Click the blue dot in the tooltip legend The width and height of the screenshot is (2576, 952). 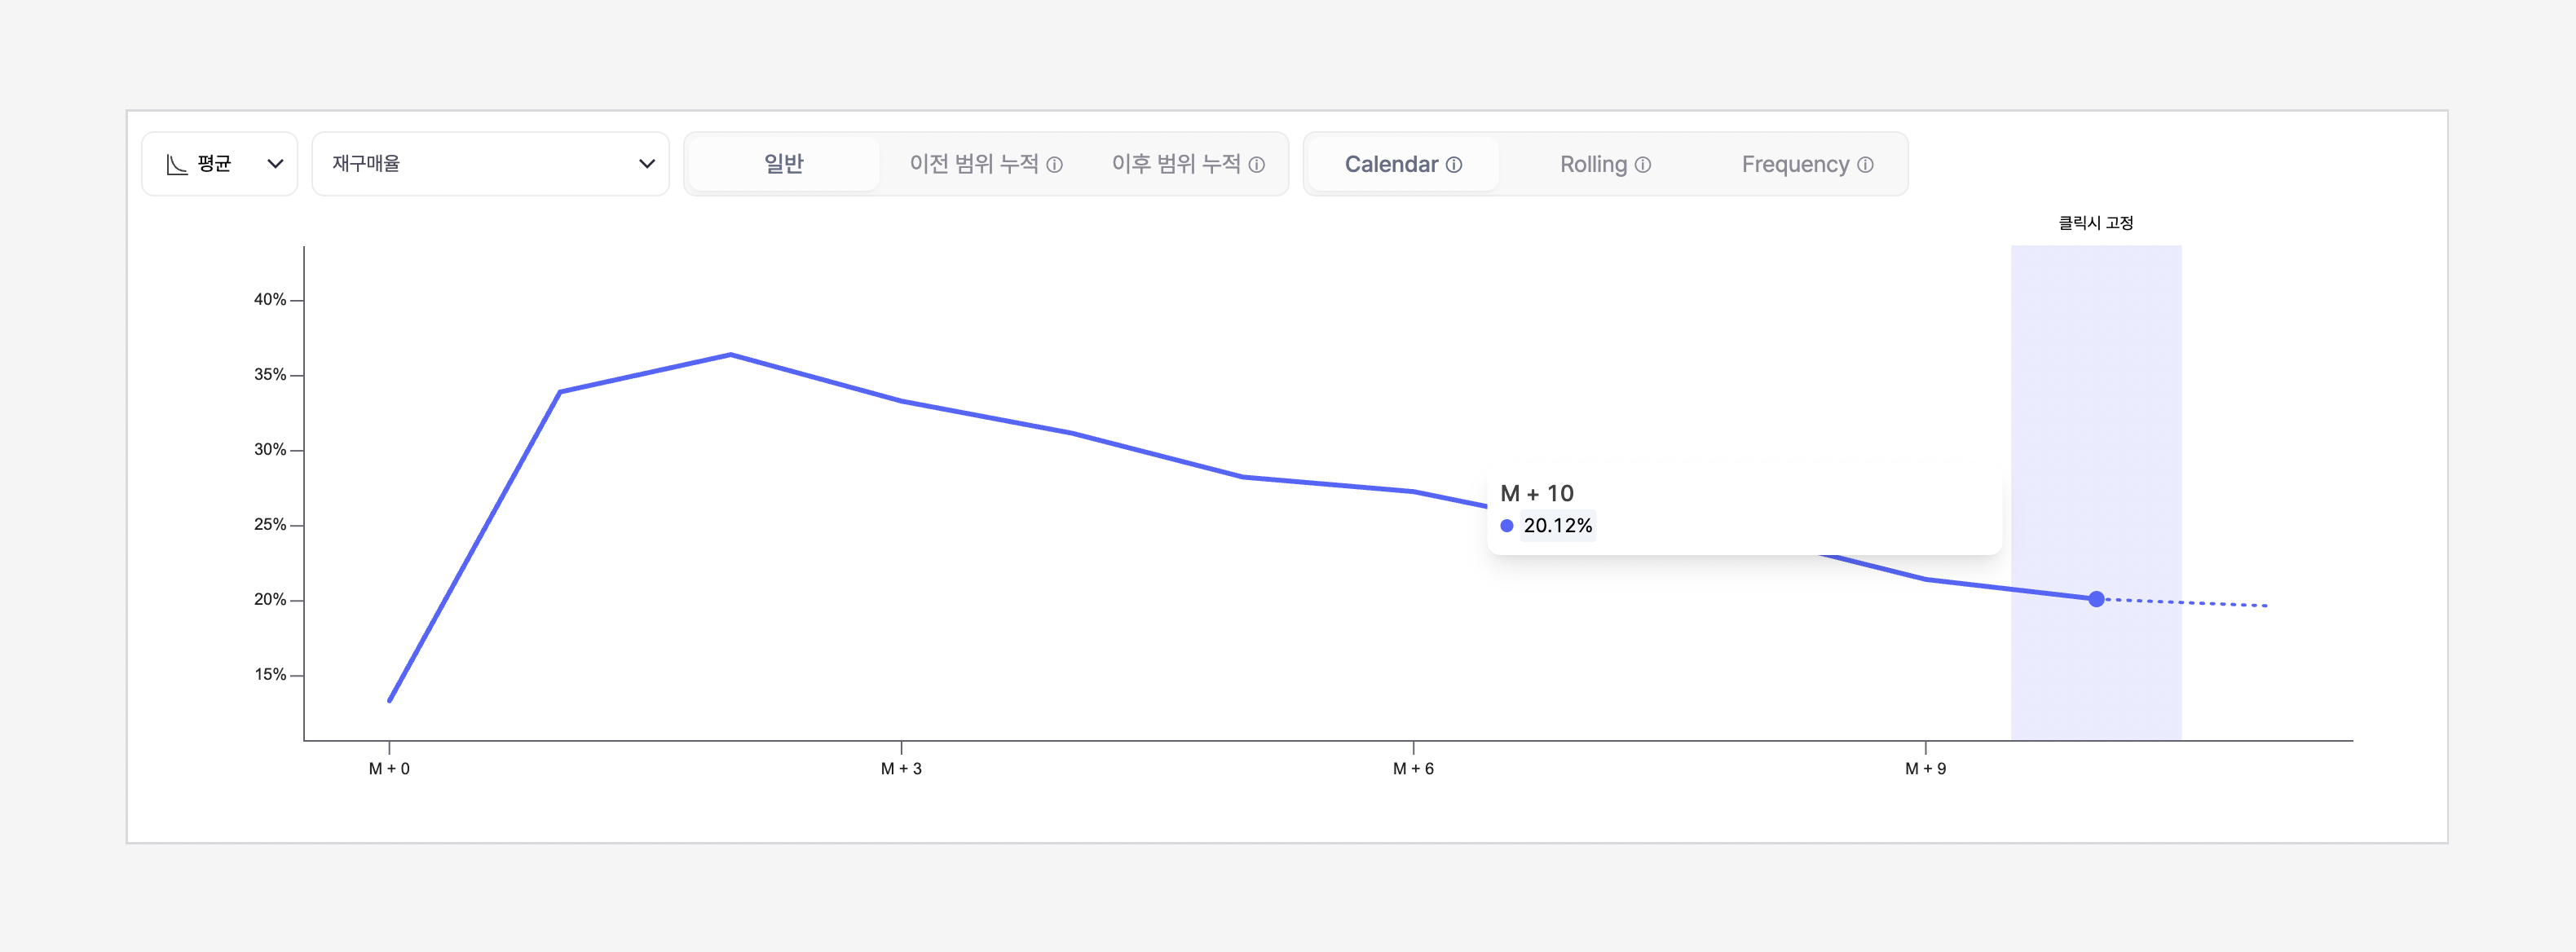tap(1507, 526)
